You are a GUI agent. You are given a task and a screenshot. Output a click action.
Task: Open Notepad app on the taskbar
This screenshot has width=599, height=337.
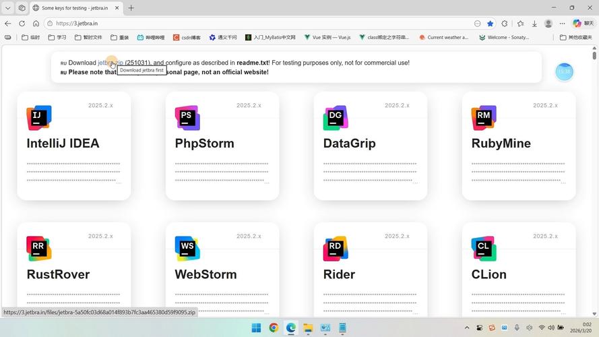tap(342, 328)
